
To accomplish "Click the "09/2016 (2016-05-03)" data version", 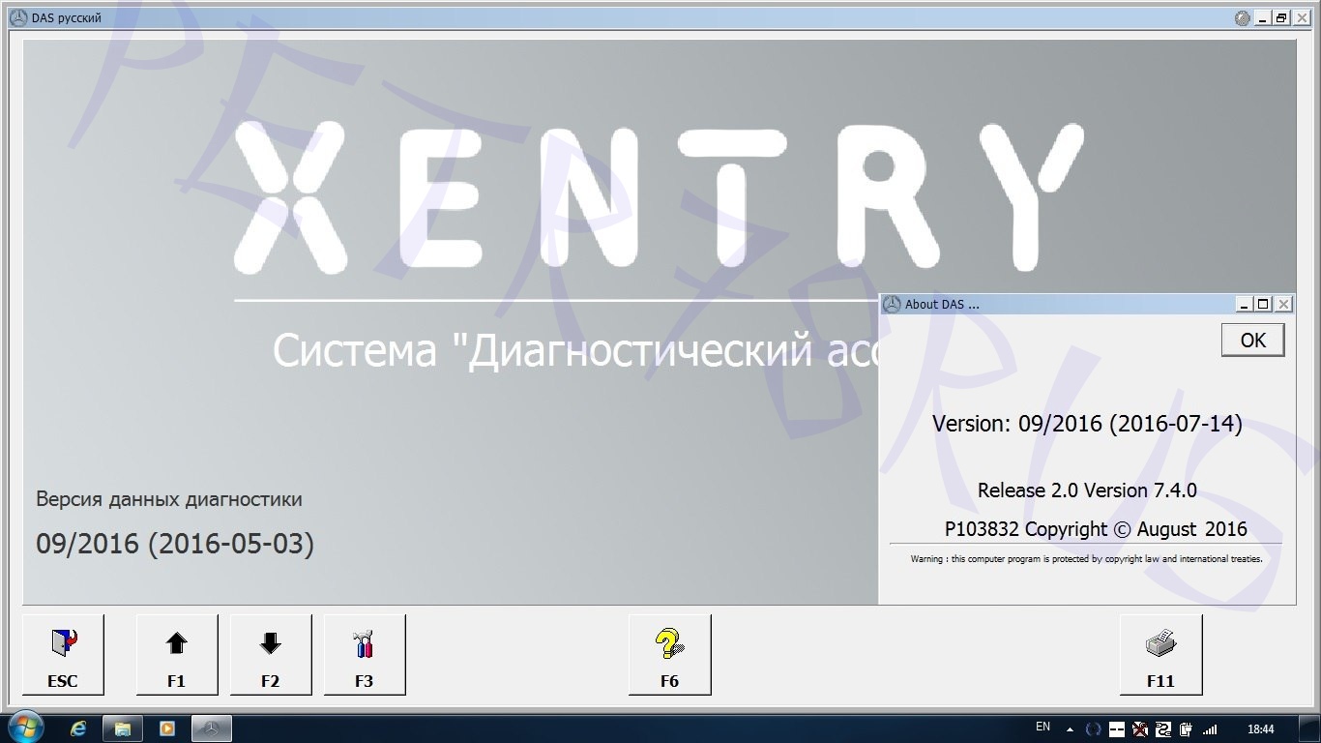I will coord(175,544).
